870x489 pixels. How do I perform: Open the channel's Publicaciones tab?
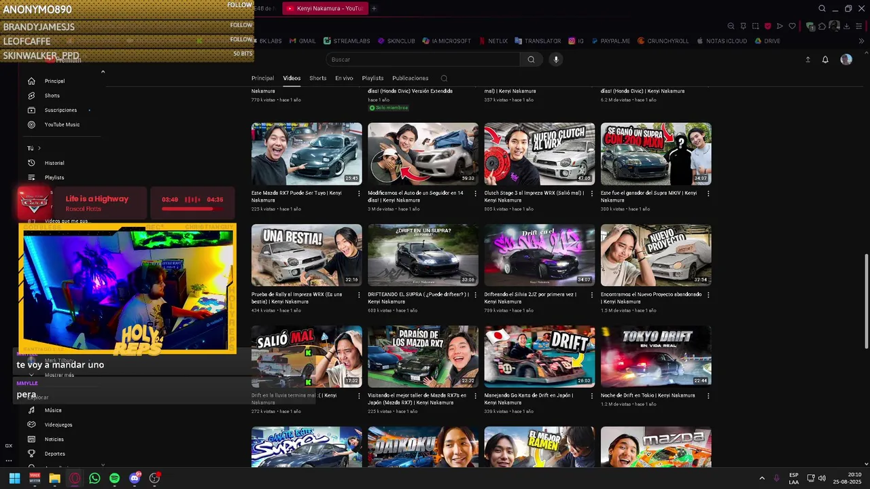pyautogui.click(x=410, y=78)
